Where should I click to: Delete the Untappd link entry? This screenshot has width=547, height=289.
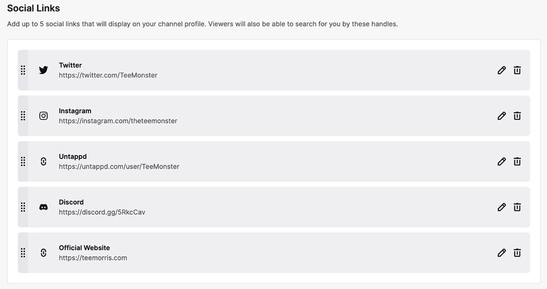[517, 162]
